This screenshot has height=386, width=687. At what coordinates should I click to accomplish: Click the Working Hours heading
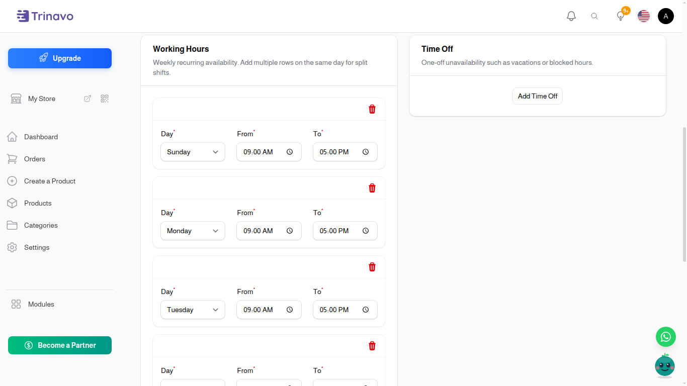181,49
